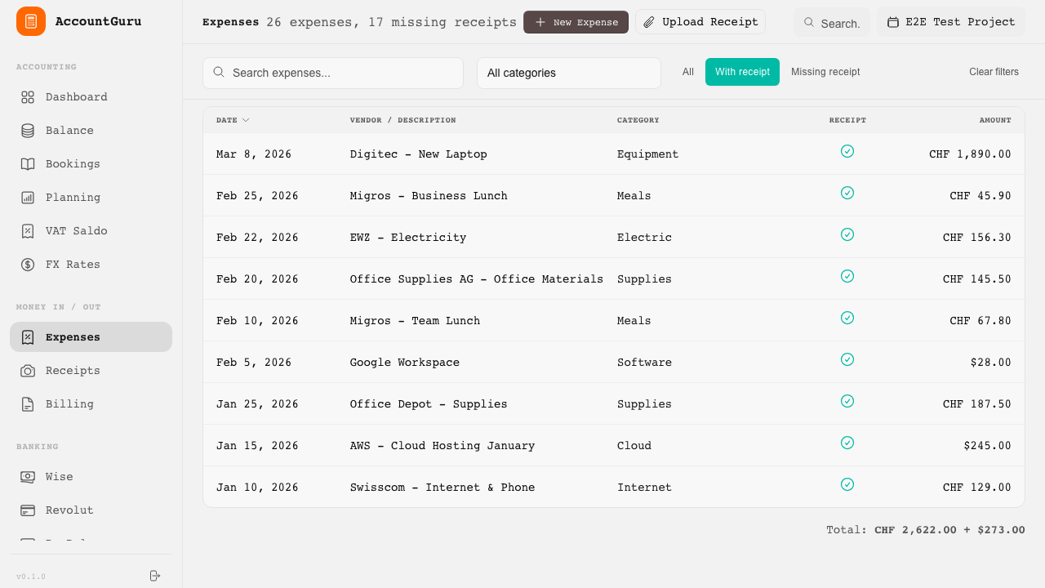The height and width of the screenshot is (588, 1045).
Task: Click the logout icon at sidebar bottom
Action: (x=155, y=576)
